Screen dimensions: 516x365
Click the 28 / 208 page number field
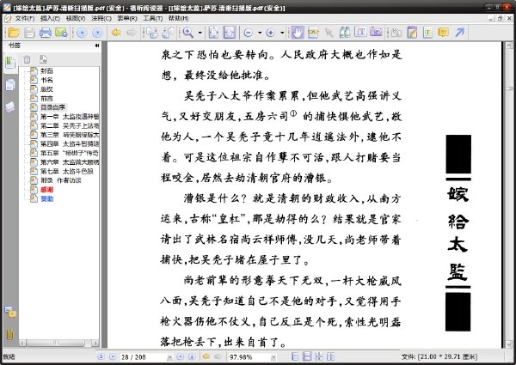coord(143,357)
